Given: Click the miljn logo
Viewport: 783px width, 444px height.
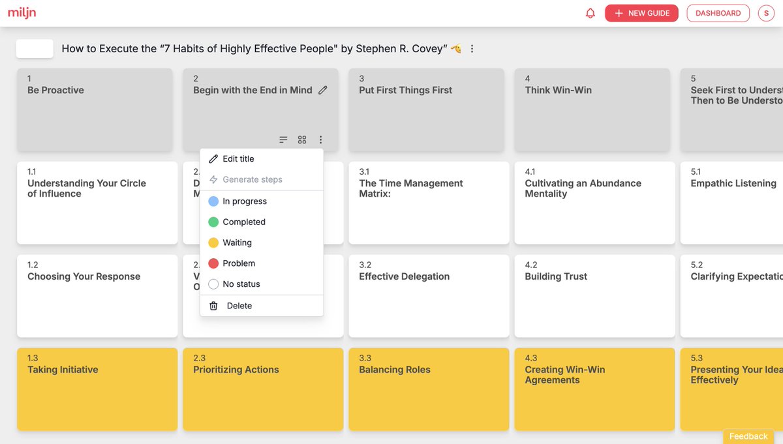Looking at the screenshot, I should pyautogui.click(x=21, y=12).
